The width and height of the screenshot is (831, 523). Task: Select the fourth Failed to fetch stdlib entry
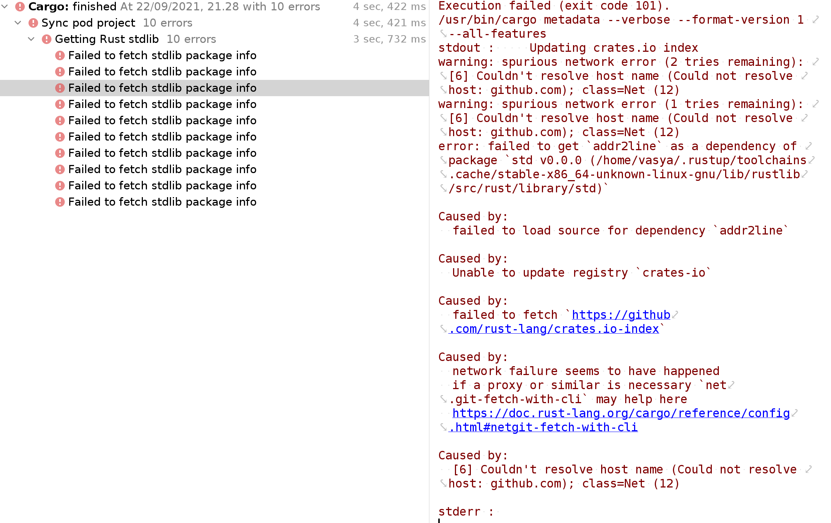(x=162, y=104)
